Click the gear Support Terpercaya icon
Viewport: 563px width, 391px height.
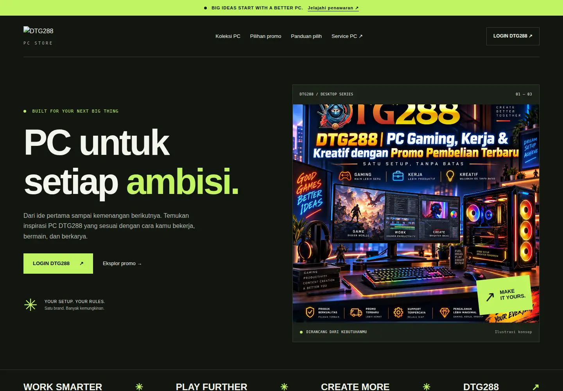(398, 312)
